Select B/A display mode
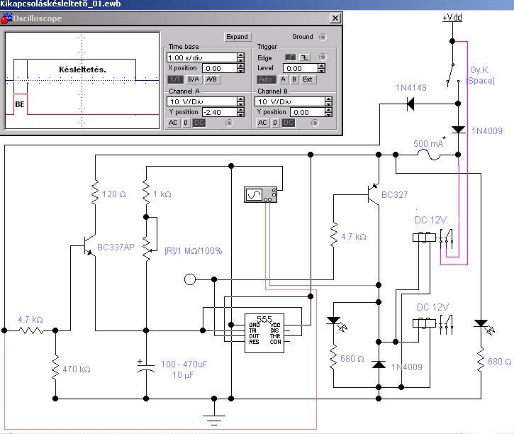This screenshot has height=434, width=514. click(x=194, y=79)
